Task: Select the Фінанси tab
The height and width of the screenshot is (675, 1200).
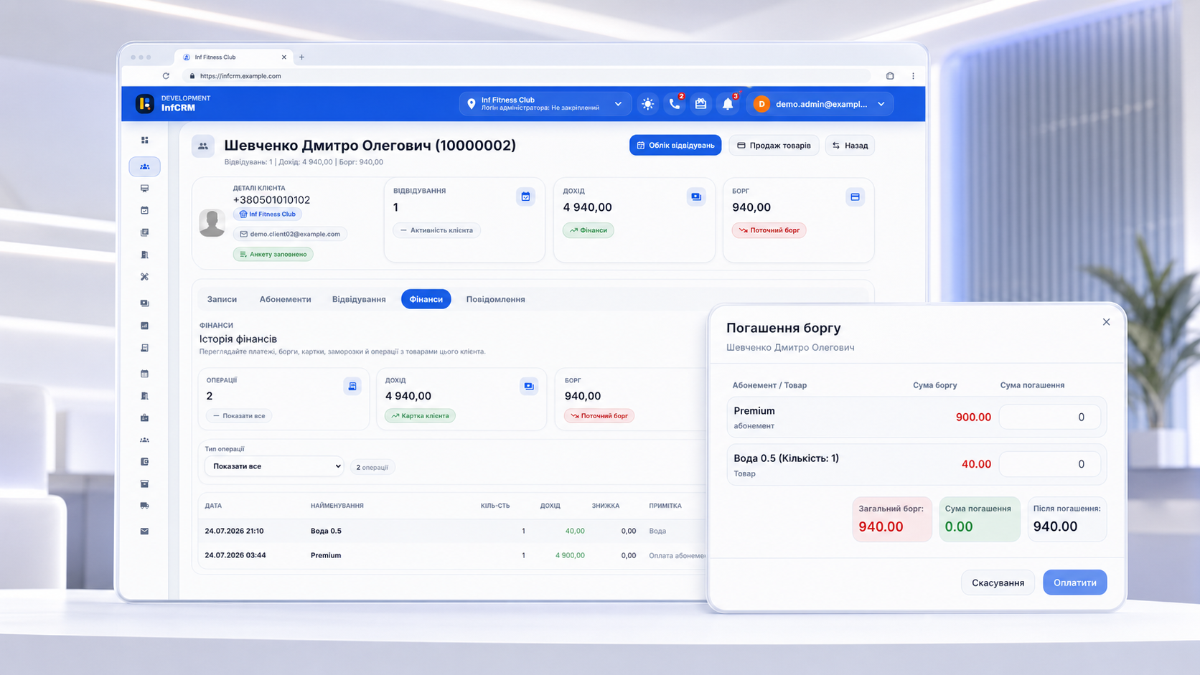Action: point(426,299)
